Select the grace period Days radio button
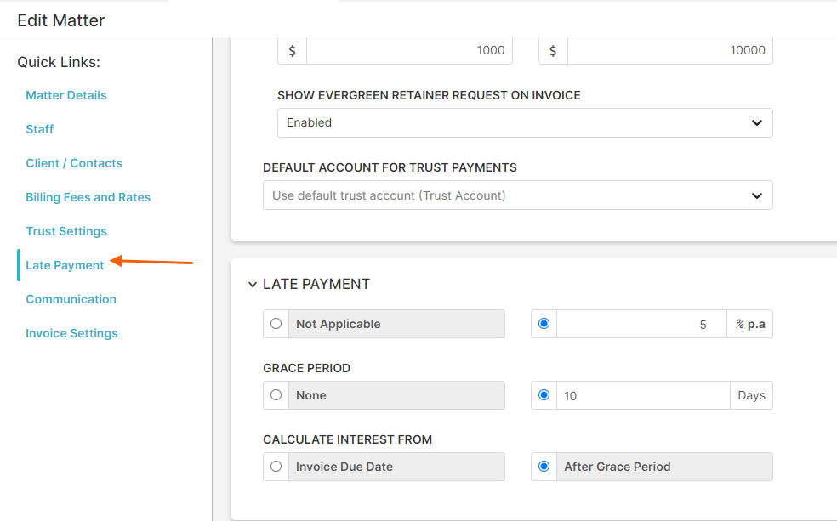The width and height of the screenshot is (837, 521). pos(544,395)
